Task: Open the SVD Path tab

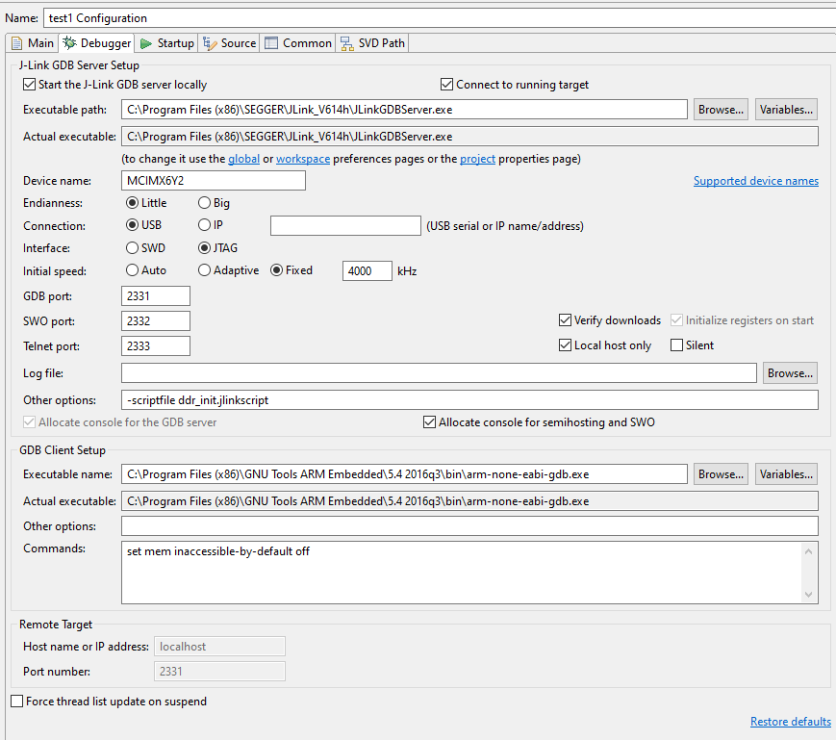Action: 372,43
